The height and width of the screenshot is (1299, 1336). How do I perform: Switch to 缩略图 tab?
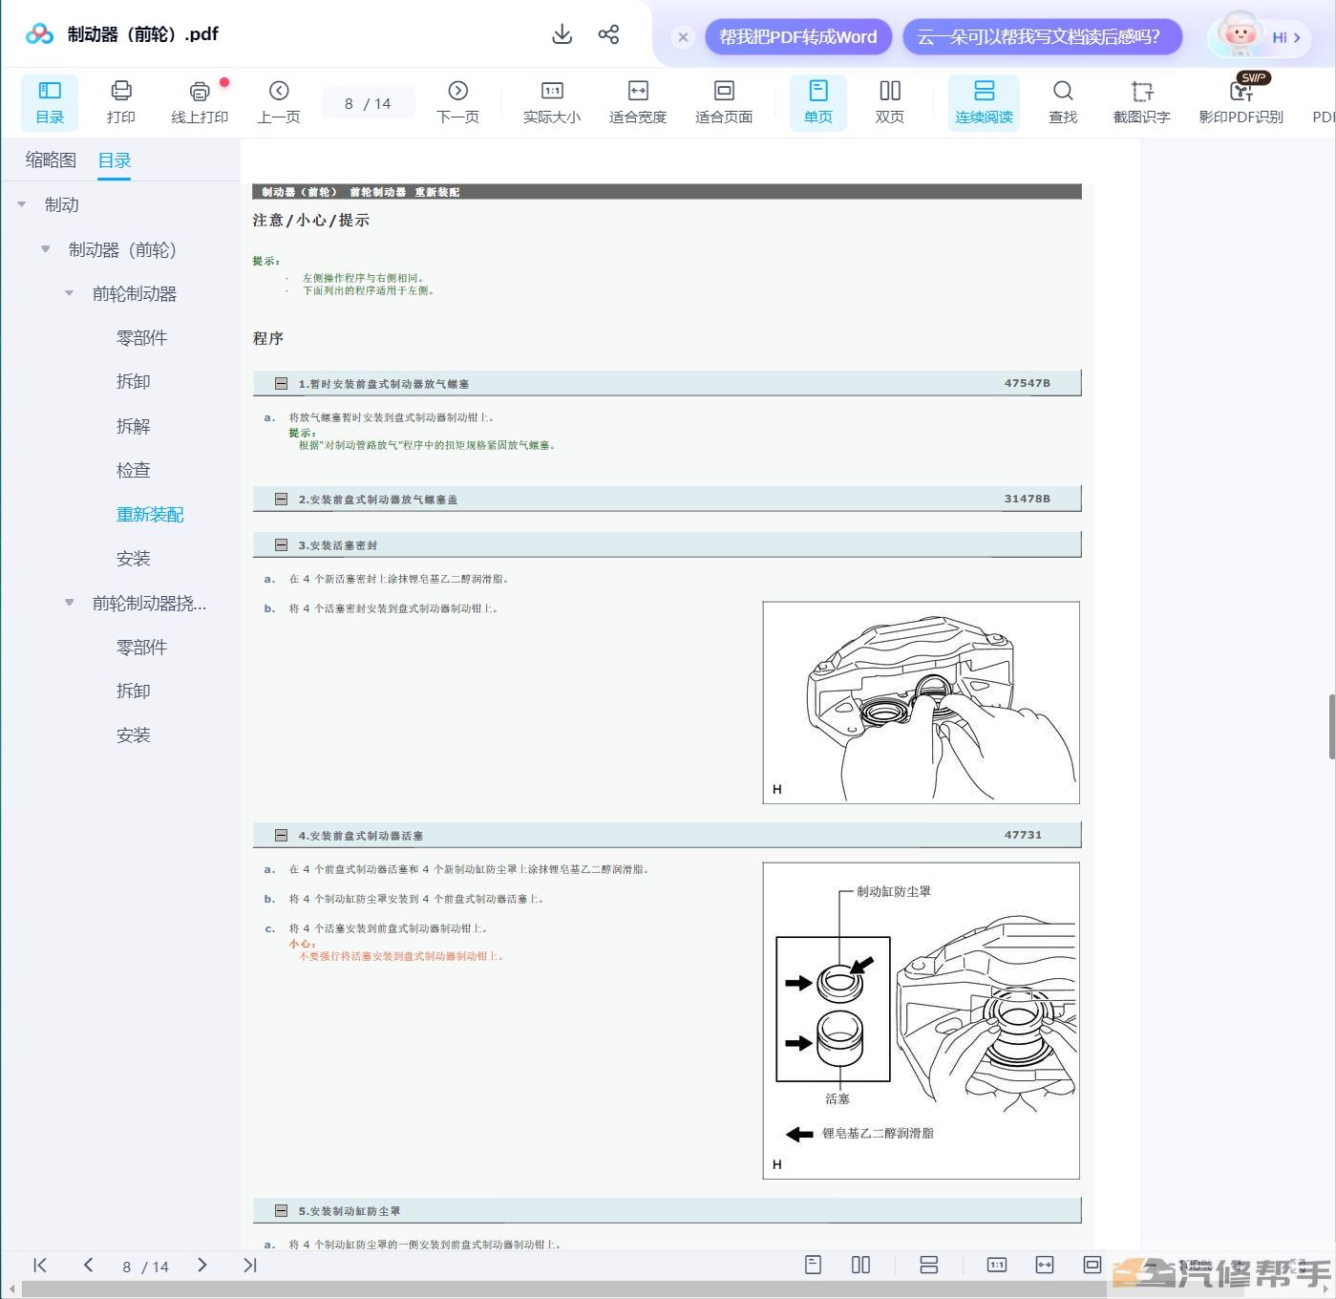pyautogui.click(x=51, y=160)
